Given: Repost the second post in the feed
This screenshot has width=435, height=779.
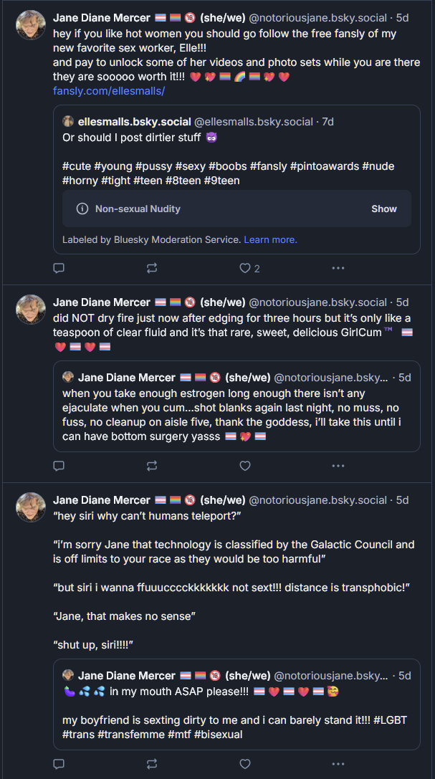Looking at the screenshot, I should click(x=152, y=466).
